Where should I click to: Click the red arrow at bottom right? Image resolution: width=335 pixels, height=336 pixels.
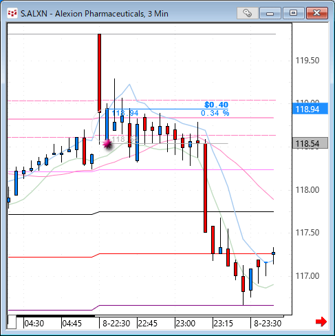[x=321, y=322]
